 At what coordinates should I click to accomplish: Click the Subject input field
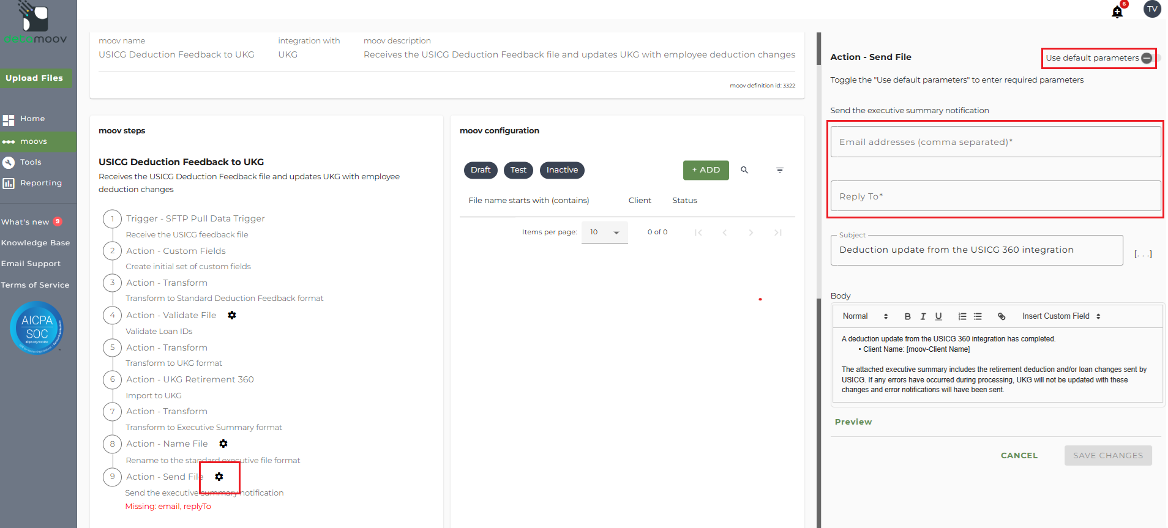click(976, 250)
